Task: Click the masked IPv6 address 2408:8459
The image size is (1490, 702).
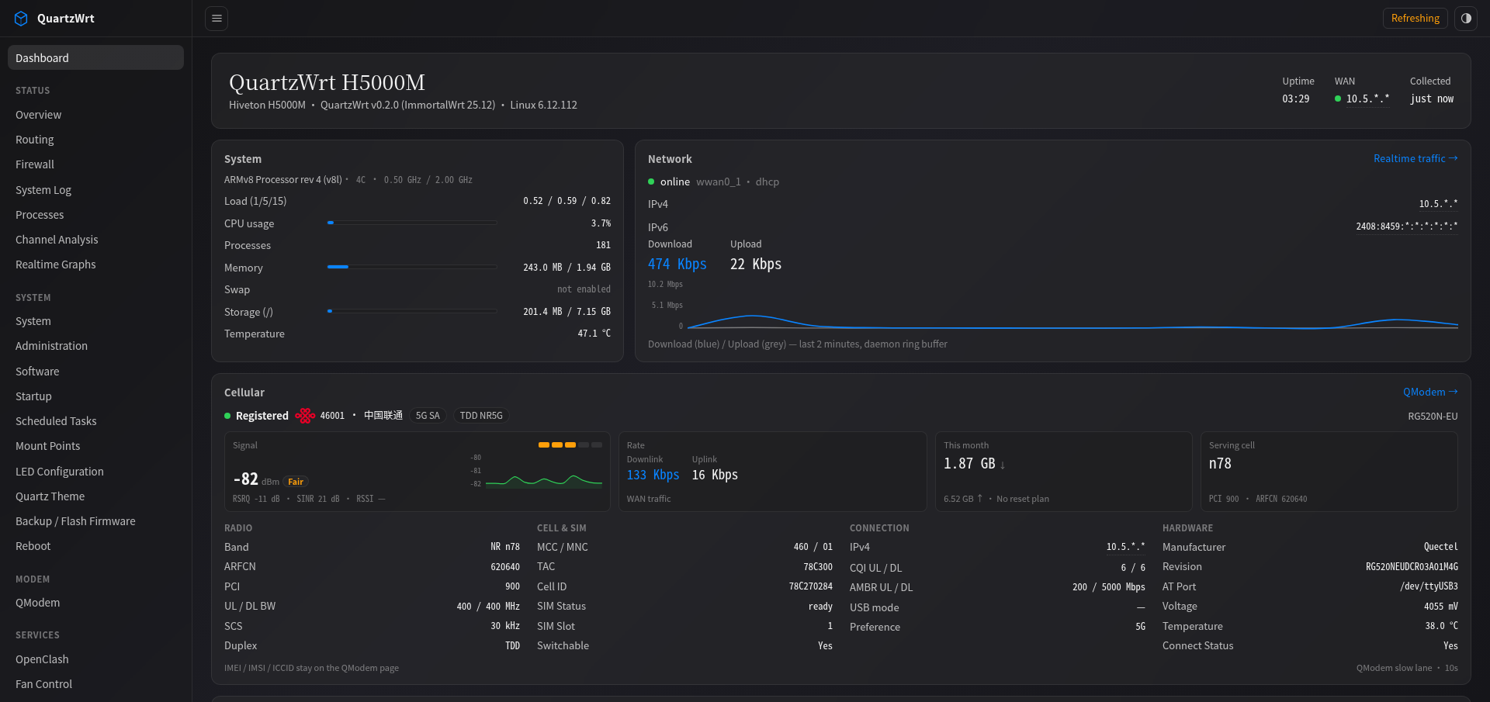Action: click(x=1407, y=227)
